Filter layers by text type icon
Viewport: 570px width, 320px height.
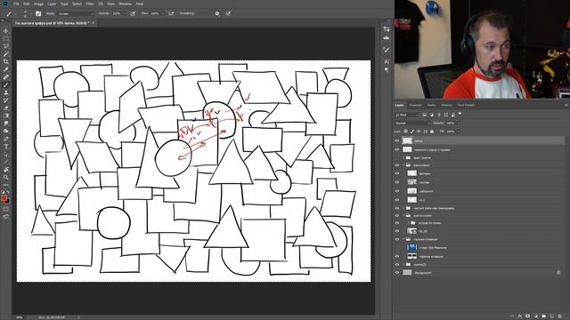pyautogui.click(x=438, y=115)
